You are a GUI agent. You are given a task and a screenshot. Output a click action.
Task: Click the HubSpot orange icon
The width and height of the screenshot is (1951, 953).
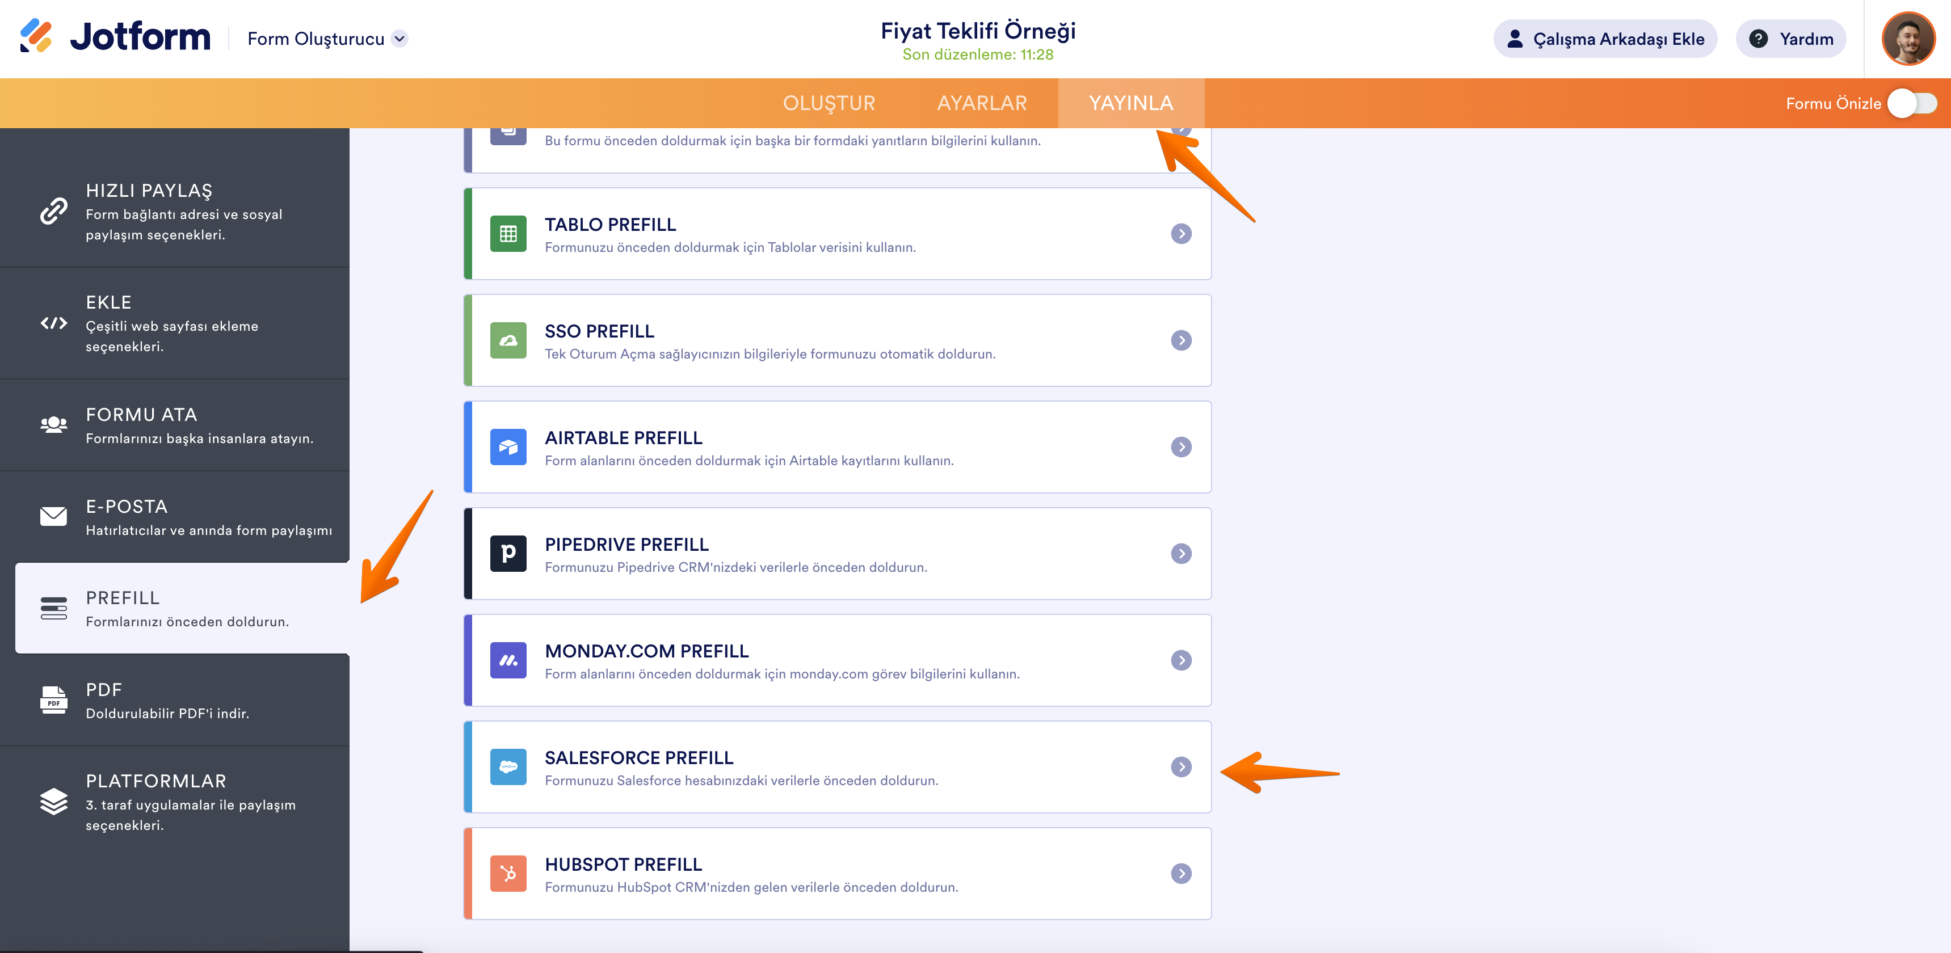click(x=508, y=874)
